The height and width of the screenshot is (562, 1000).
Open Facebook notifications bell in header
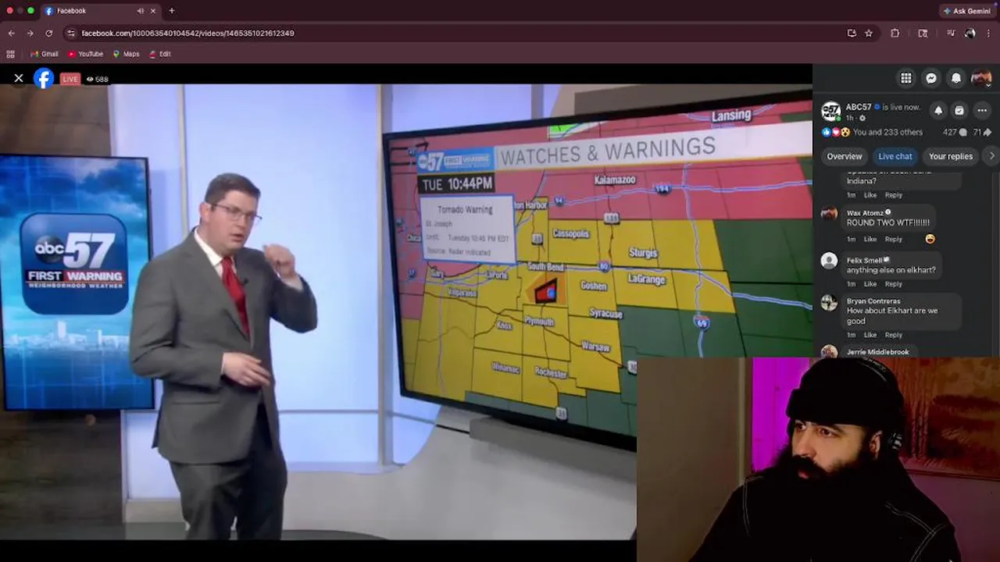(956, 78)
